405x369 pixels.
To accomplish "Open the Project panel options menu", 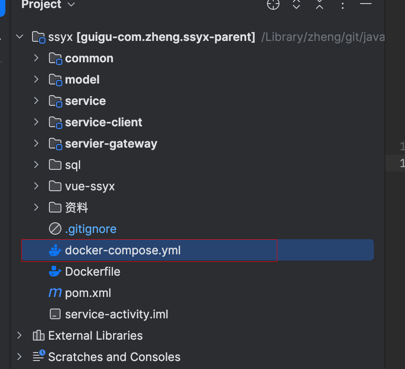I will pos(343,5).
